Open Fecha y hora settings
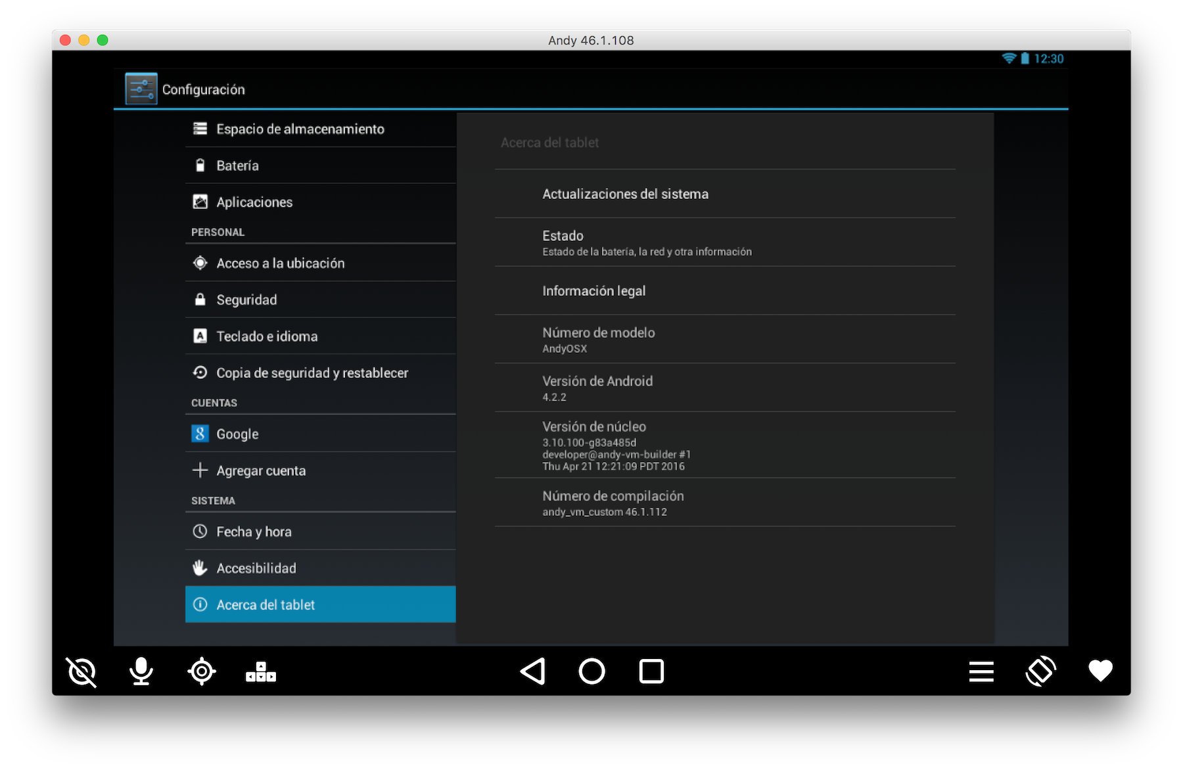The width and height of the screenshot is (1183, 770). pyautogui.click(x=321, y=532)
